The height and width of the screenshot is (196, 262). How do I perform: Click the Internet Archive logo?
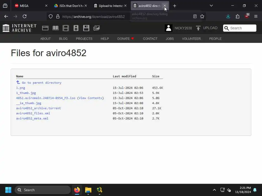click(x=19, y=28)
